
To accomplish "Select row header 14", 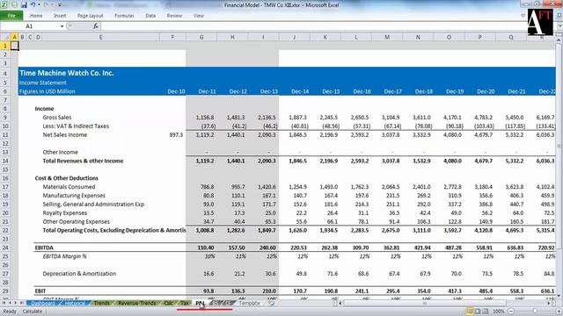I will [x=5, y=161].
